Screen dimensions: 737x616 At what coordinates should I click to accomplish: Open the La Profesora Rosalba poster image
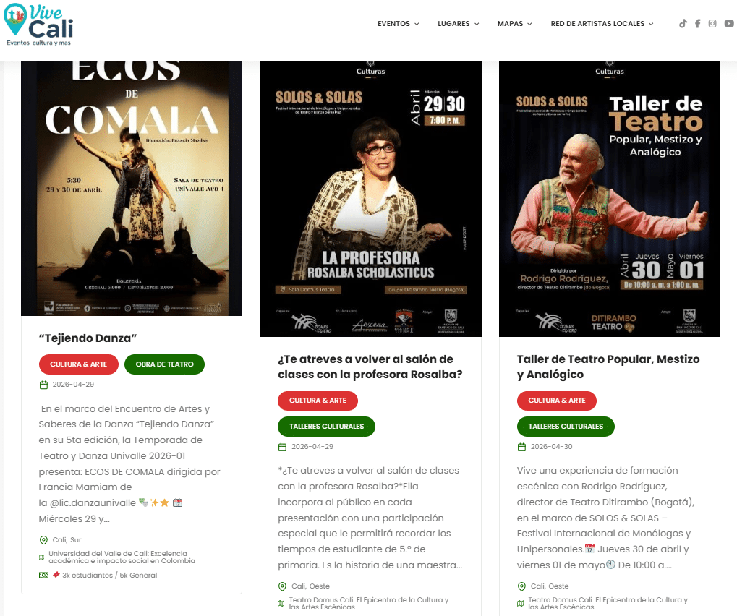click(370, 198)
